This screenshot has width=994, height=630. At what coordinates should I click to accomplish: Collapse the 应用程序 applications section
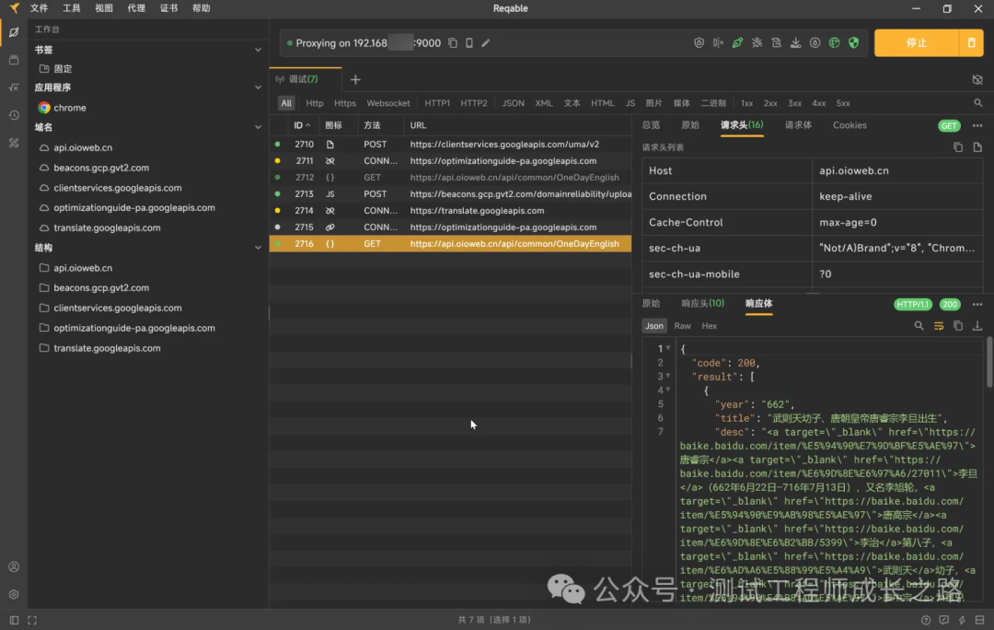pos(258,87)
